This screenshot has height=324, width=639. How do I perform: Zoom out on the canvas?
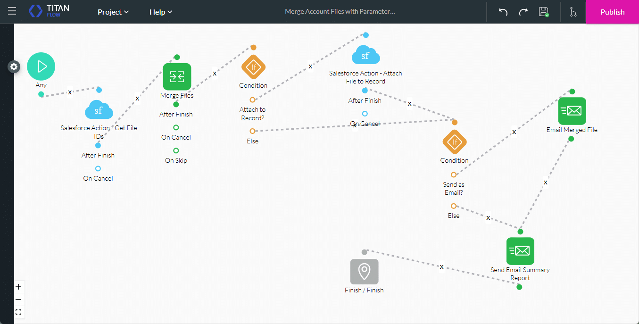pyautogui.click(x=18, y=299)
